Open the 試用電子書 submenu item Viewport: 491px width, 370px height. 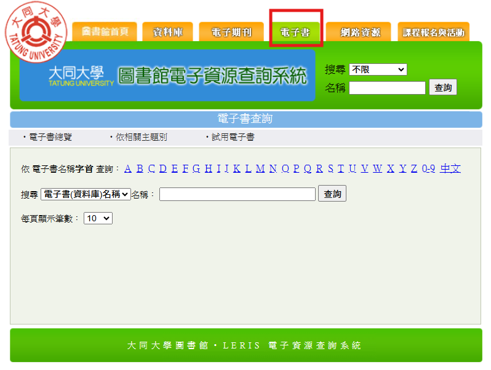click(x=233, y=137)
